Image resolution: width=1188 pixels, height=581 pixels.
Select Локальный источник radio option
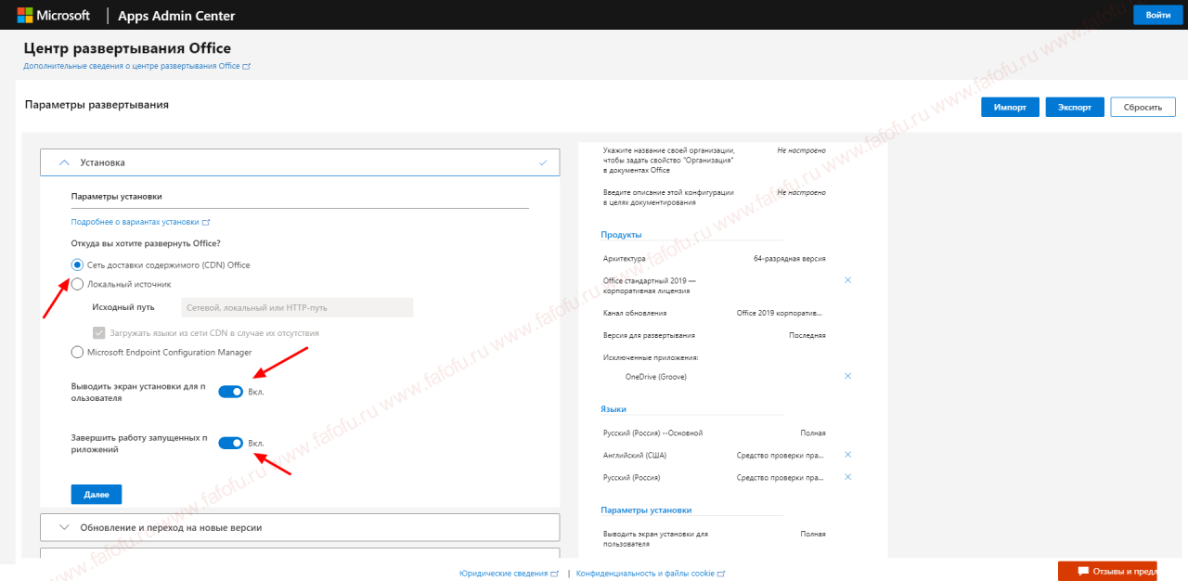77,284
